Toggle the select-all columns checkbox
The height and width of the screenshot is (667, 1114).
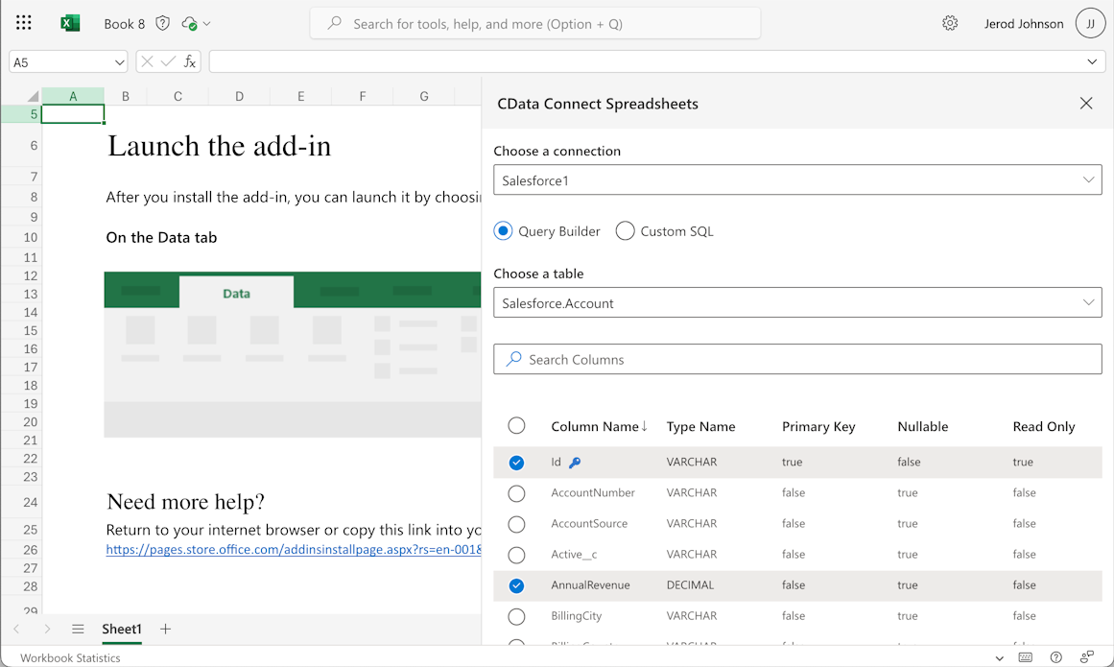pos(516,426)
